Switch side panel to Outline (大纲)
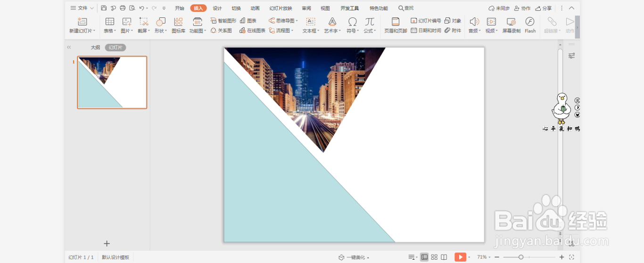This screenshot has width=644, height=263. click(x=95, y=48)
